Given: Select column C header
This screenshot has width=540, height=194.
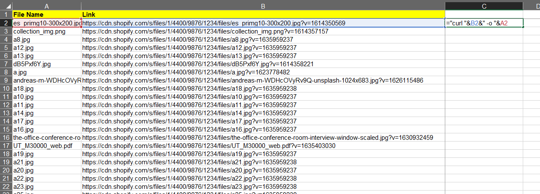Looking at the screenshot, I should pos(484,6).
